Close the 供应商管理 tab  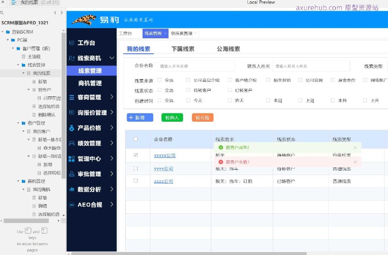[195, 33]
